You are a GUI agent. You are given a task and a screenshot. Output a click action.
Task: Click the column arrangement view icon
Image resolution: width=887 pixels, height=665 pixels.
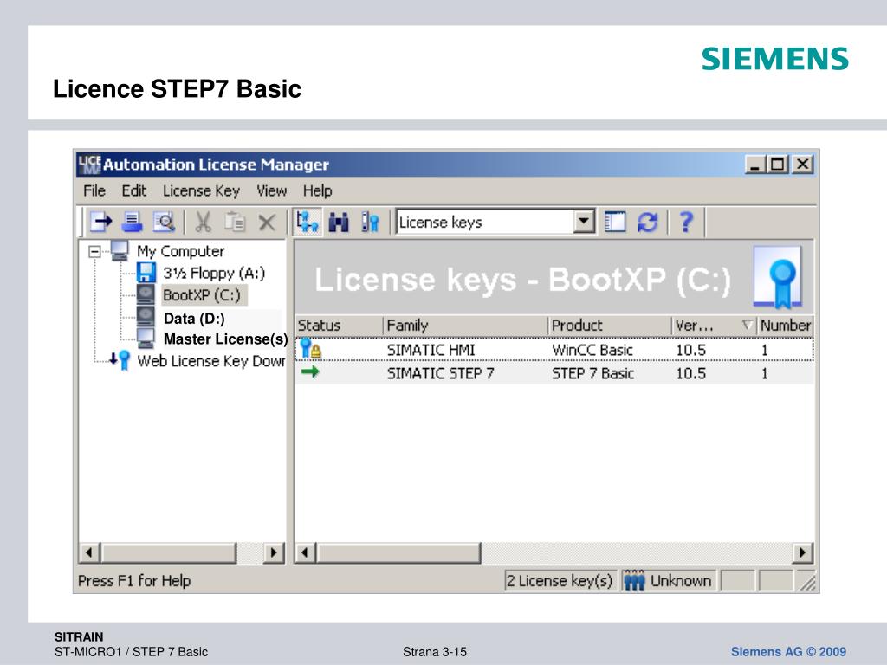(615, 222)
